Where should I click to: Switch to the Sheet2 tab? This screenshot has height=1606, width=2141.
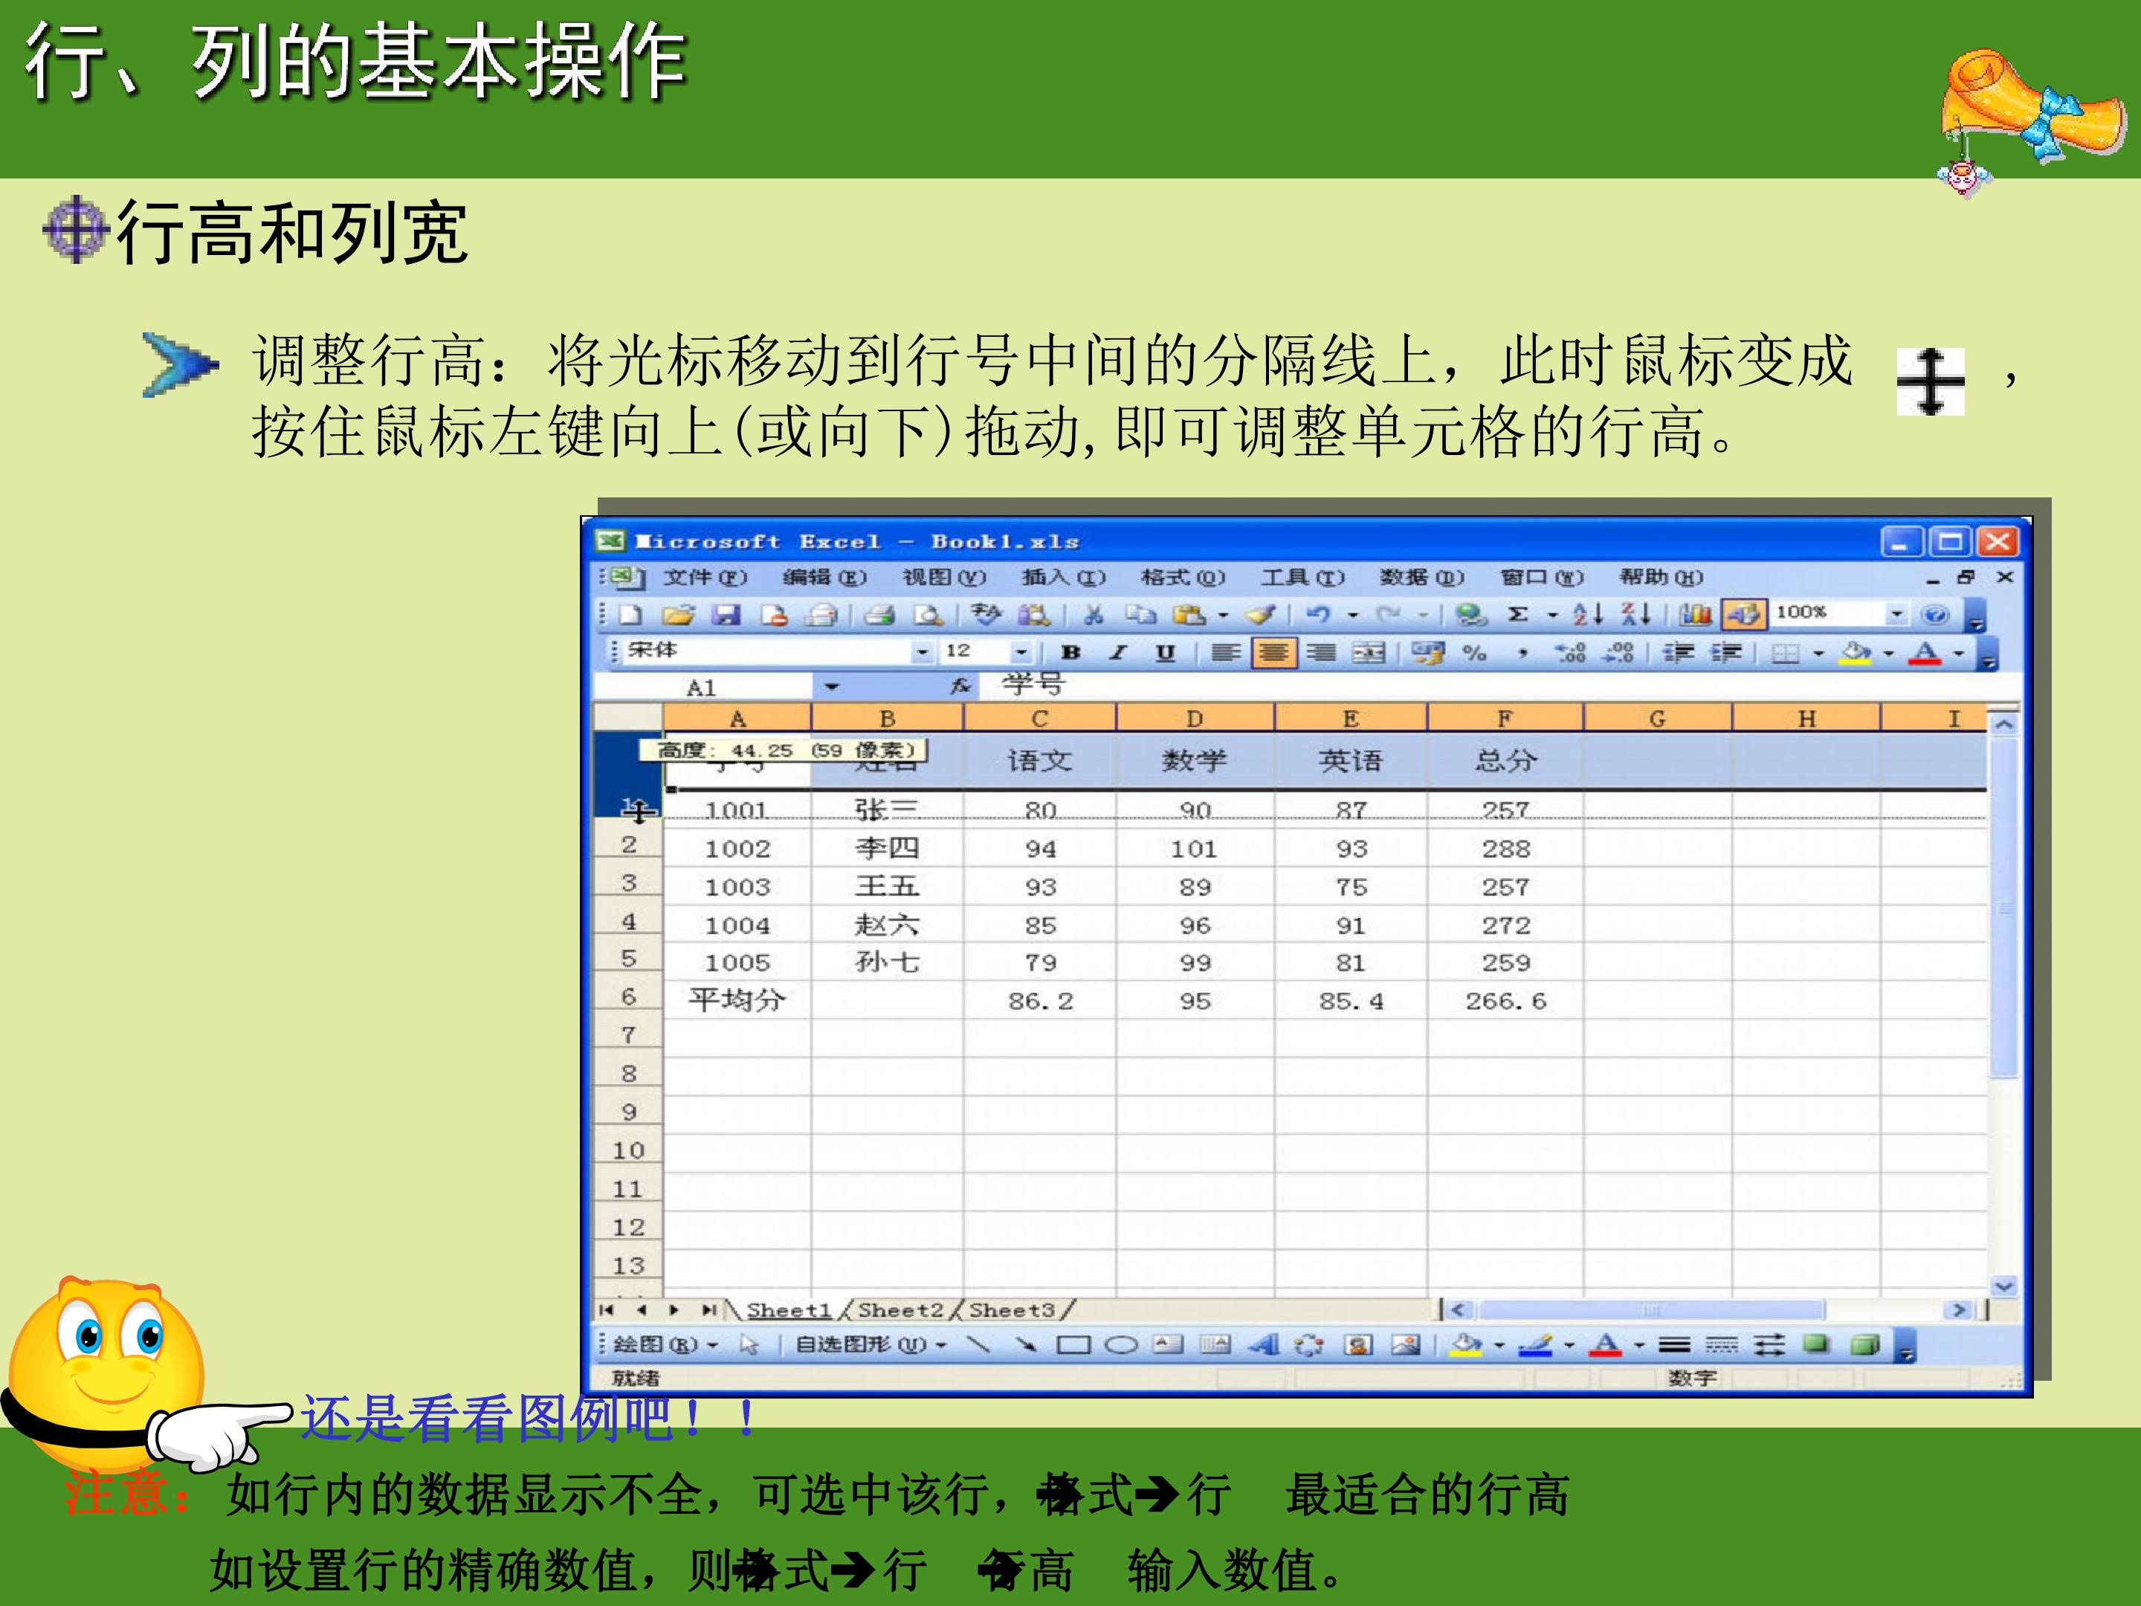(x=900, y=1311)
